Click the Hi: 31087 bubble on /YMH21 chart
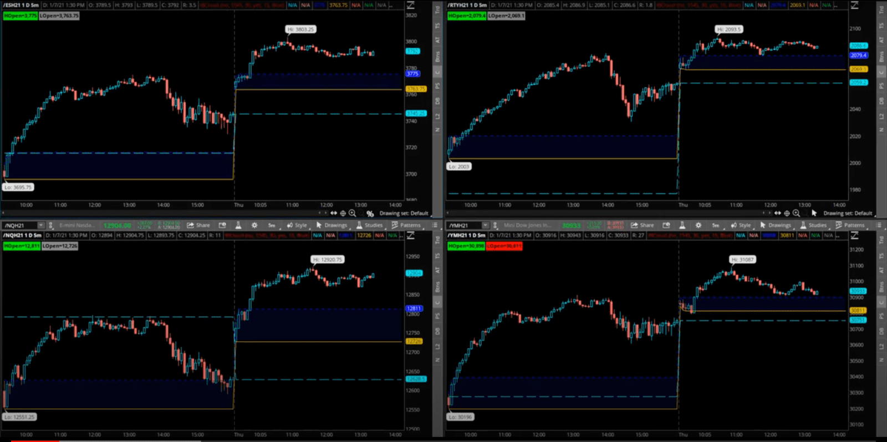Screen dimensions: 887x442 [x=742, y=259]
